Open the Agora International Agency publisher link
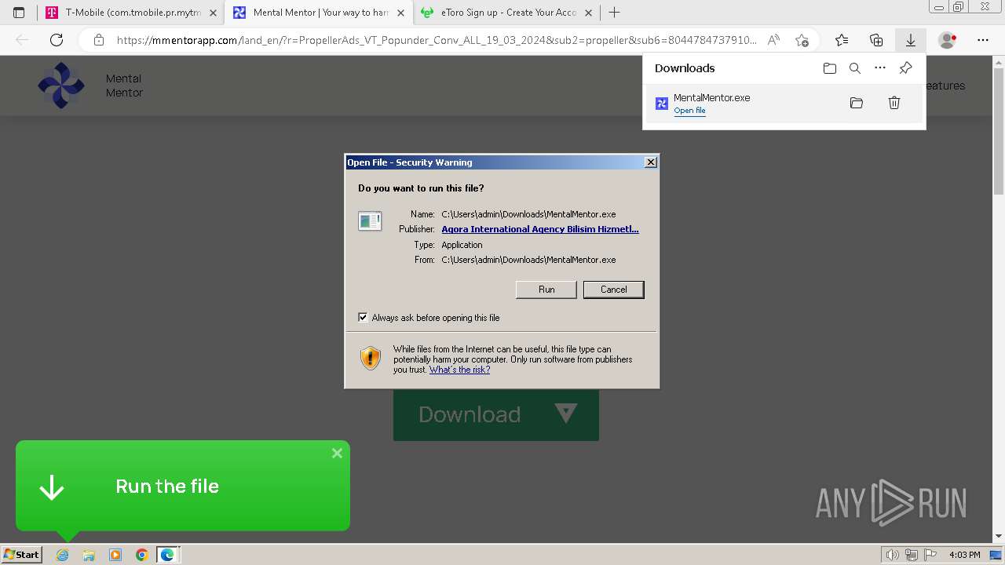 [x=540, y=229]
